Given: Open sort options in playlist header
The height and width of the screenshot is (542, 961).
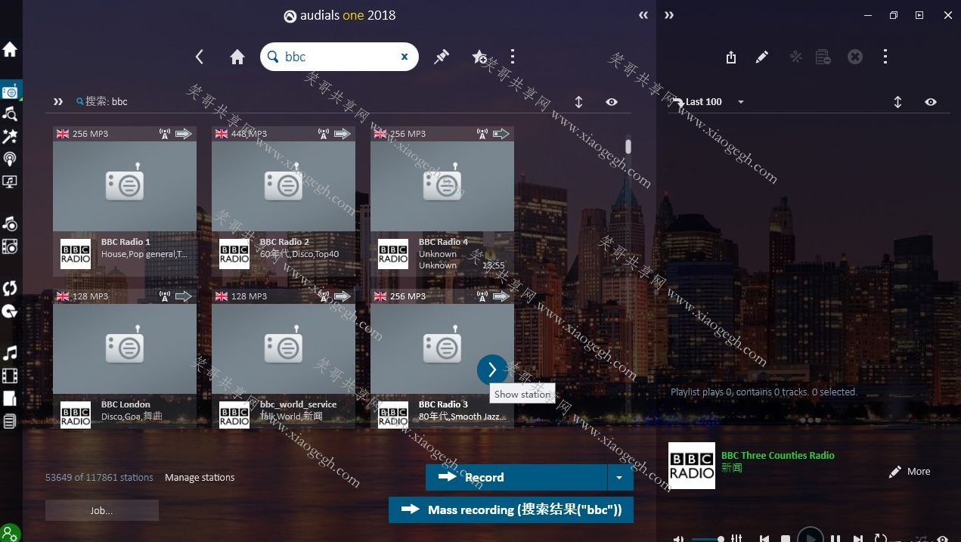Looking at the screenshot, I should point(897,102).
